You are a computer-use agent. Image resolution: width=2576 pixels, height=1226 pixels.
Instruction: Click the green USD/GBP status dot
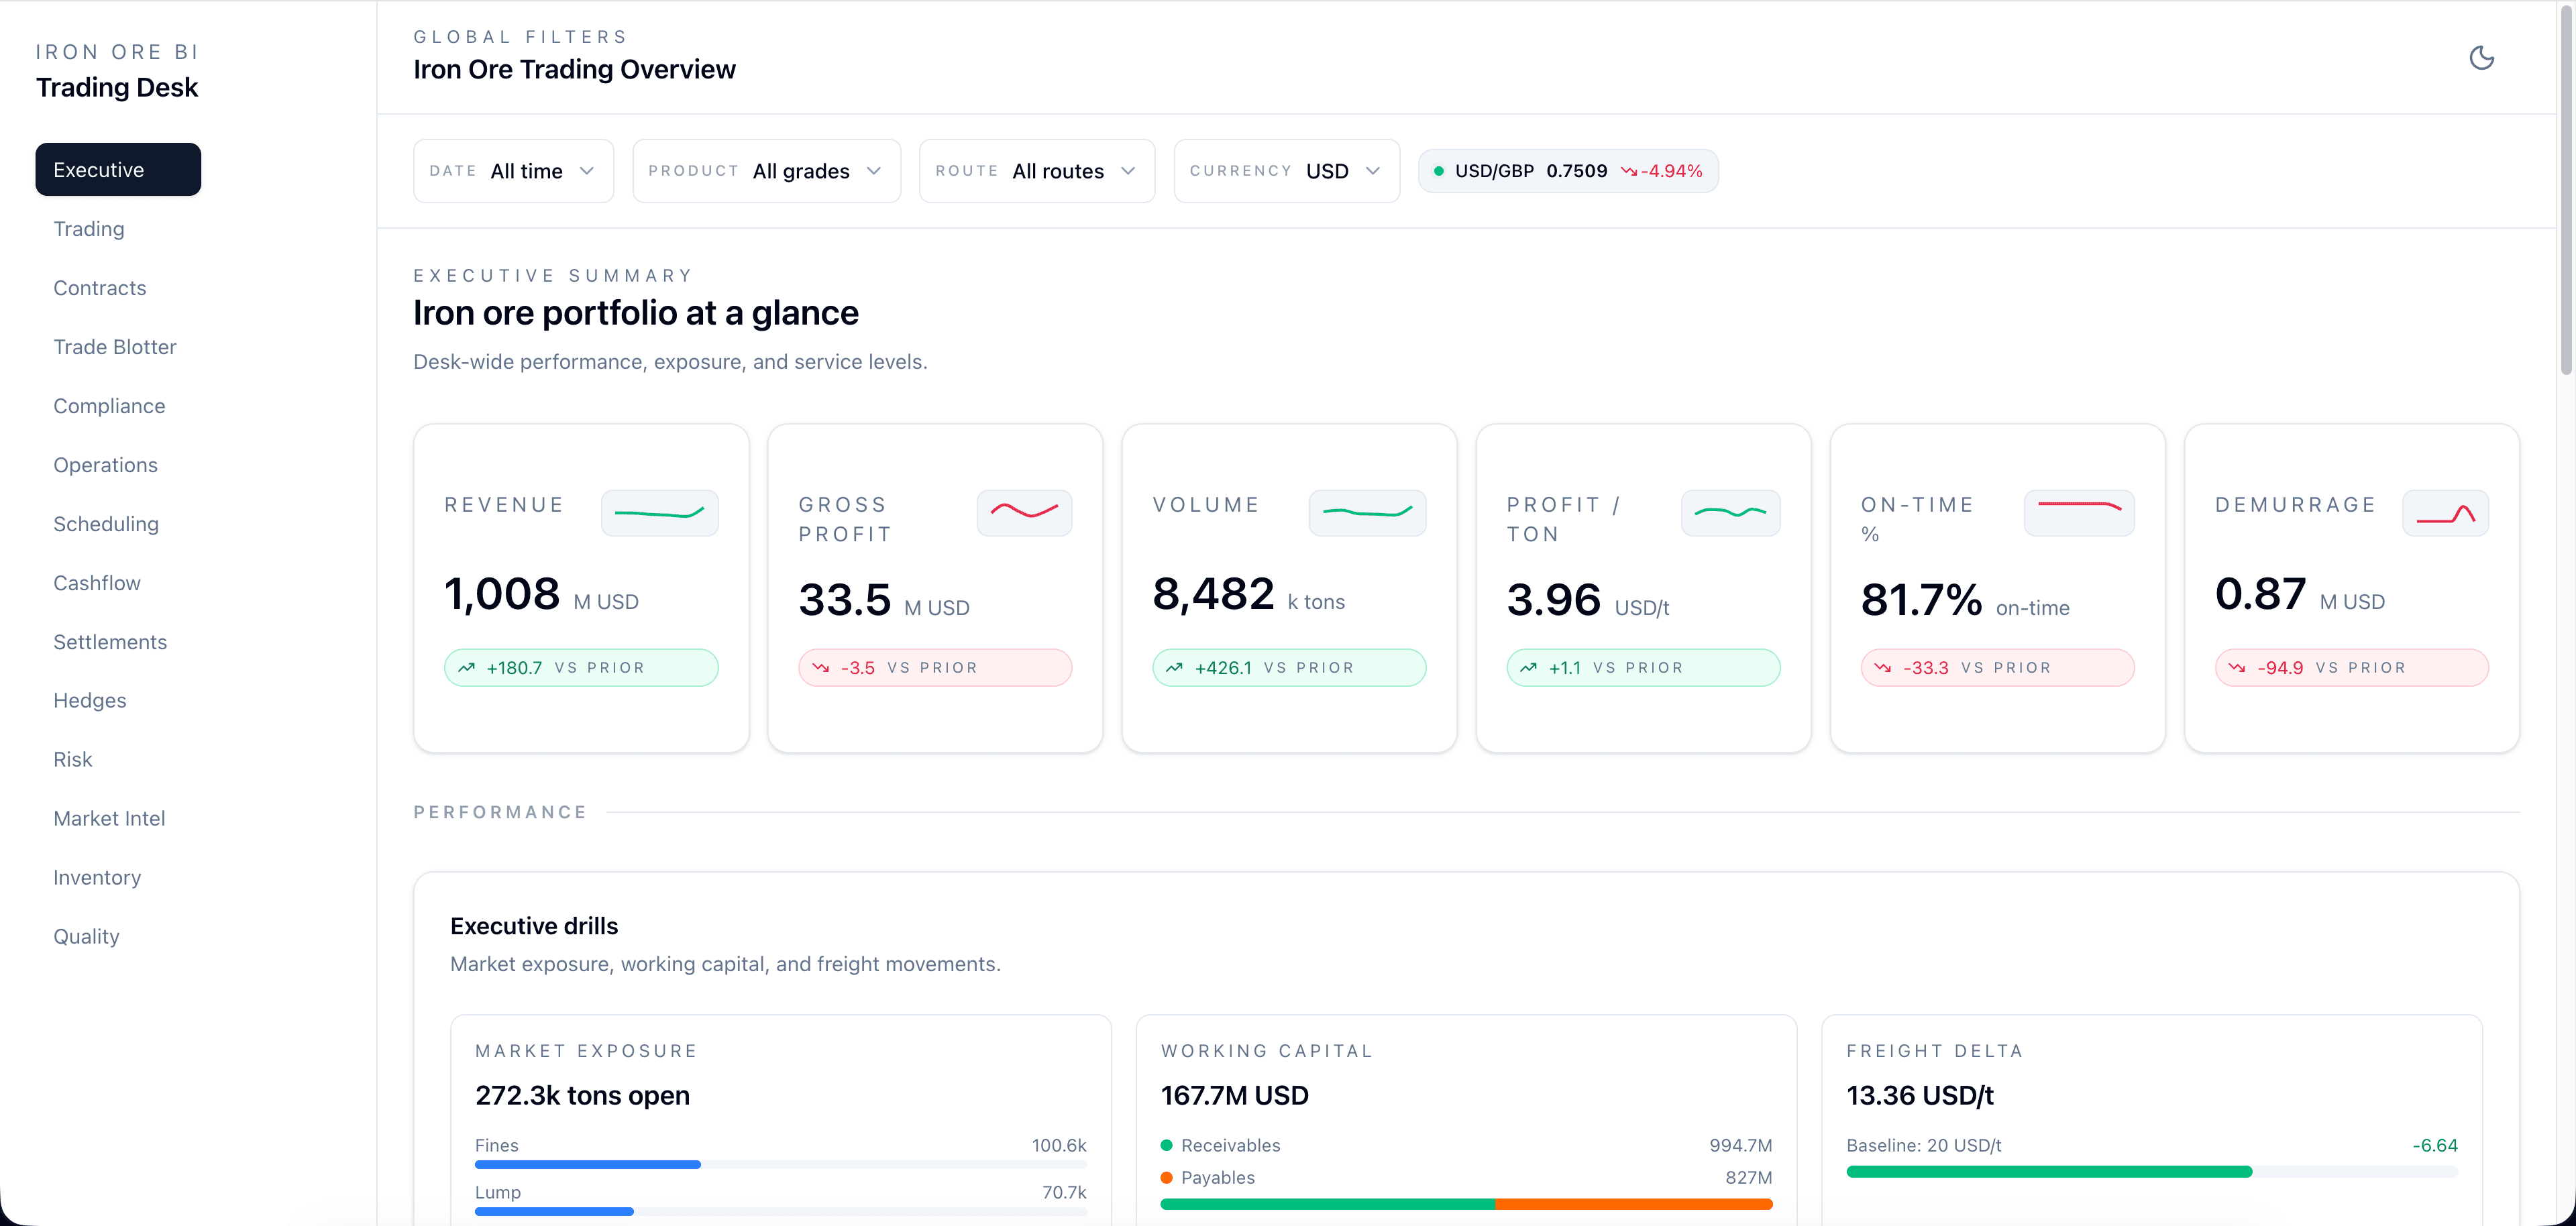[x=1438, y=171]
